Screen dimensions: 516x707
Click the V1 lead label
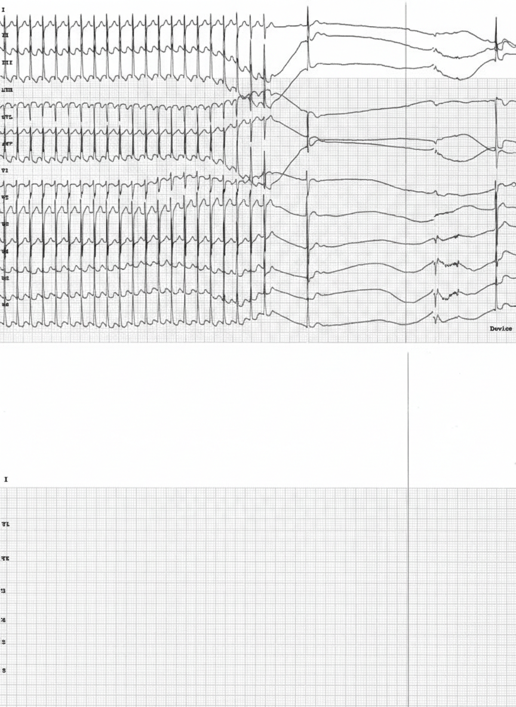(x=5, y=171)
